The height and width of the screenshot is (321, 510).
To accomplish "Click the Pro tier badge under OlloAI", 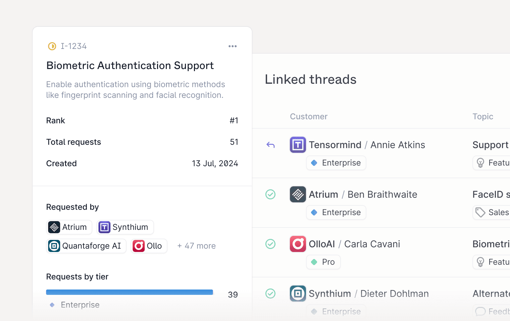I will pos(323,262).
